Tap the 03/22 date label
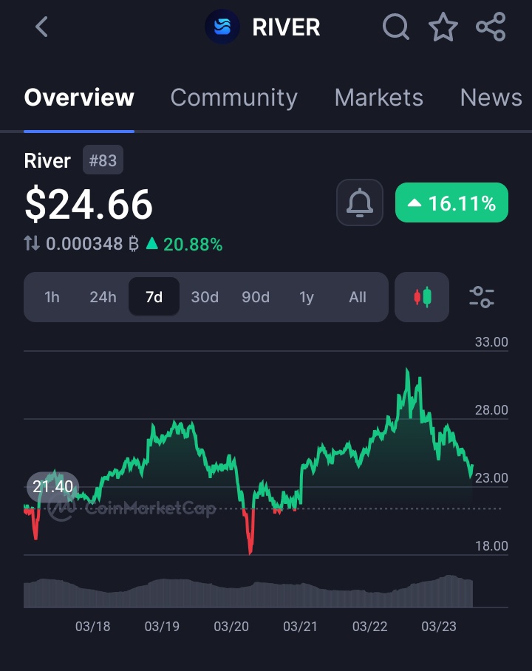532x671 pixels. [x=369, y=627]
